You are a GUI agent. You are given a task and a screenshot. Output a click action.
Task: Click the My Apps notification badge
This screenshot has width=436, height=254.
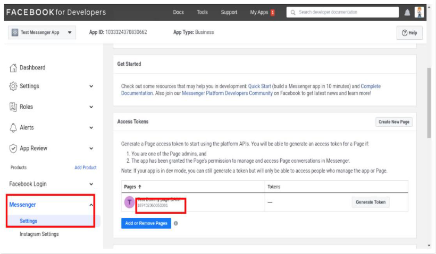click(272, 13)
